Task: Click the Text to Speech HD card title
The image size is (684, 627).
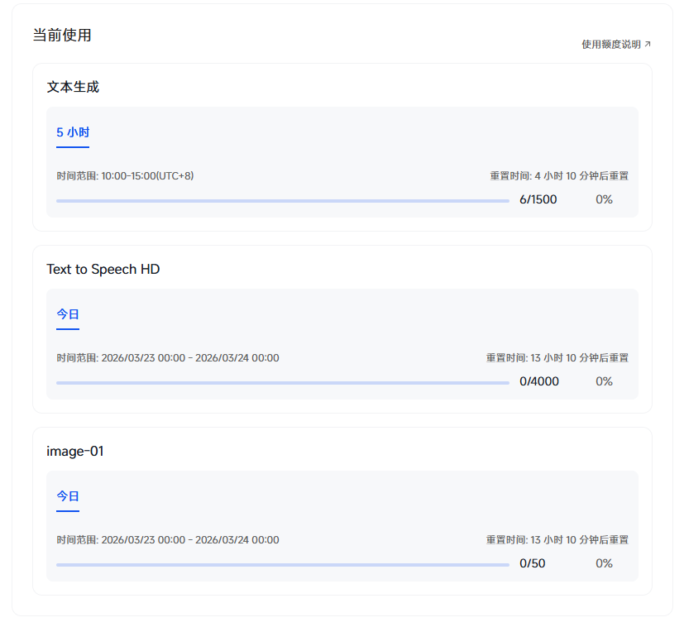Action: 103,269
